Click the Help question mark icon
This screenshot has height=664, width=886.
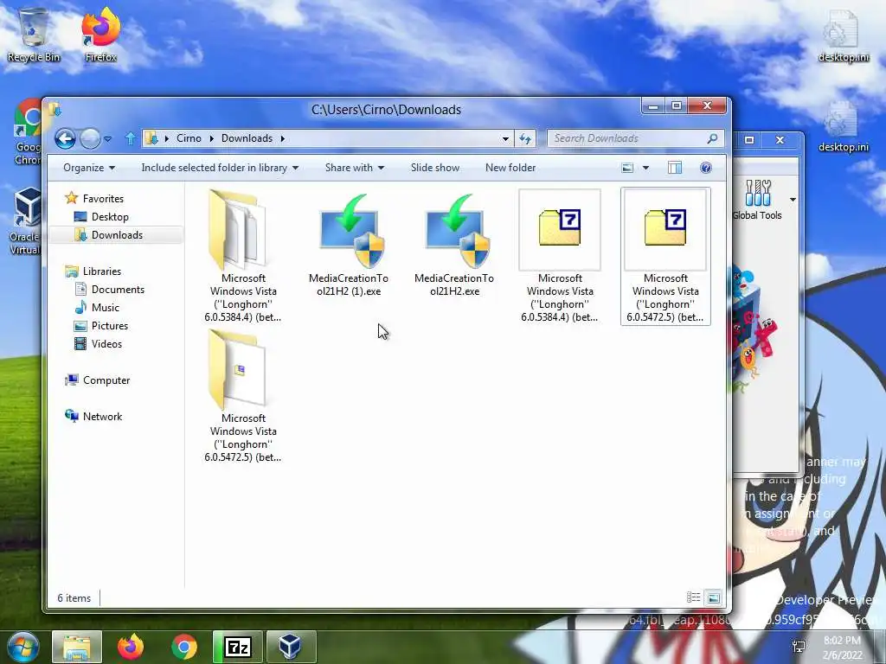706,168
